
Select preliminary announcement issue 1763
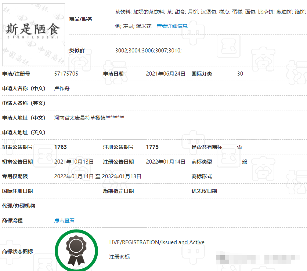[61, 147]
